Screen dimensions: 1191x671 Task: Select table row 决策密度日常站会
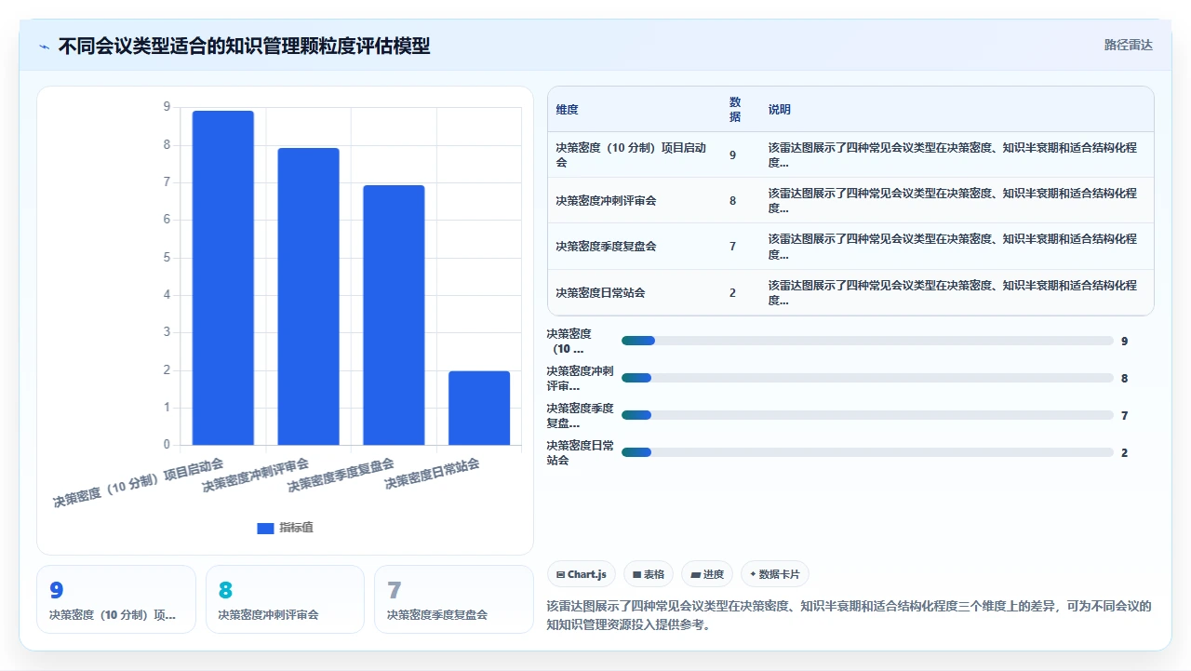[x=850, y=292]
